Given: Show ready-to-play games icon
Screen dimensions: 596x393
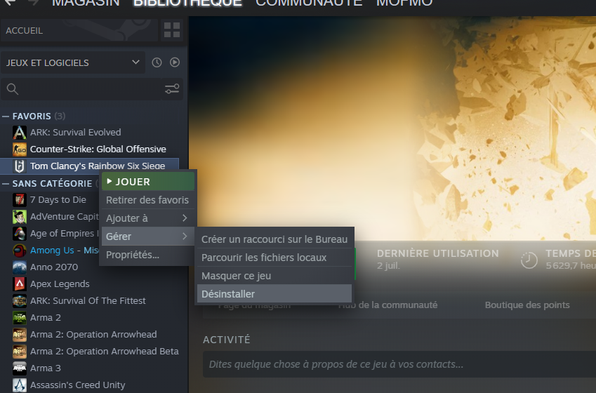Looking at the screenshot, I should [175, 62].
